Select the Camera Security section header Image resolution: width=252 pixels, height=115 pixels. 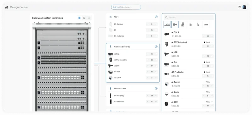click(122, 47)
